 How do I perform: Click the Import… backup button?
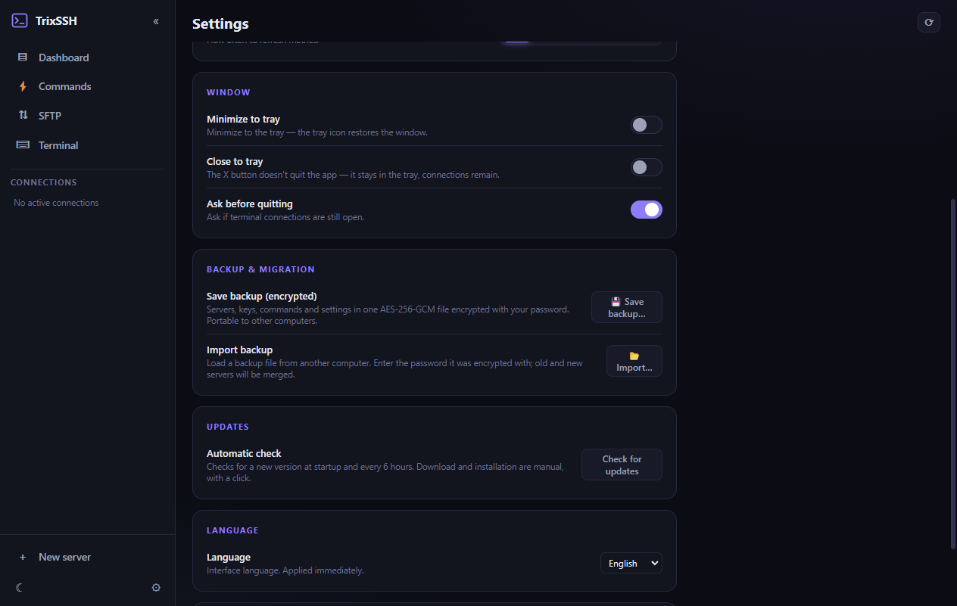point(634,361)
